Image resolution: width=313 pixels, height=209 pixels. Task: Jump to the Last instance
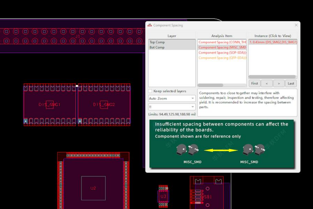(291, 83)
